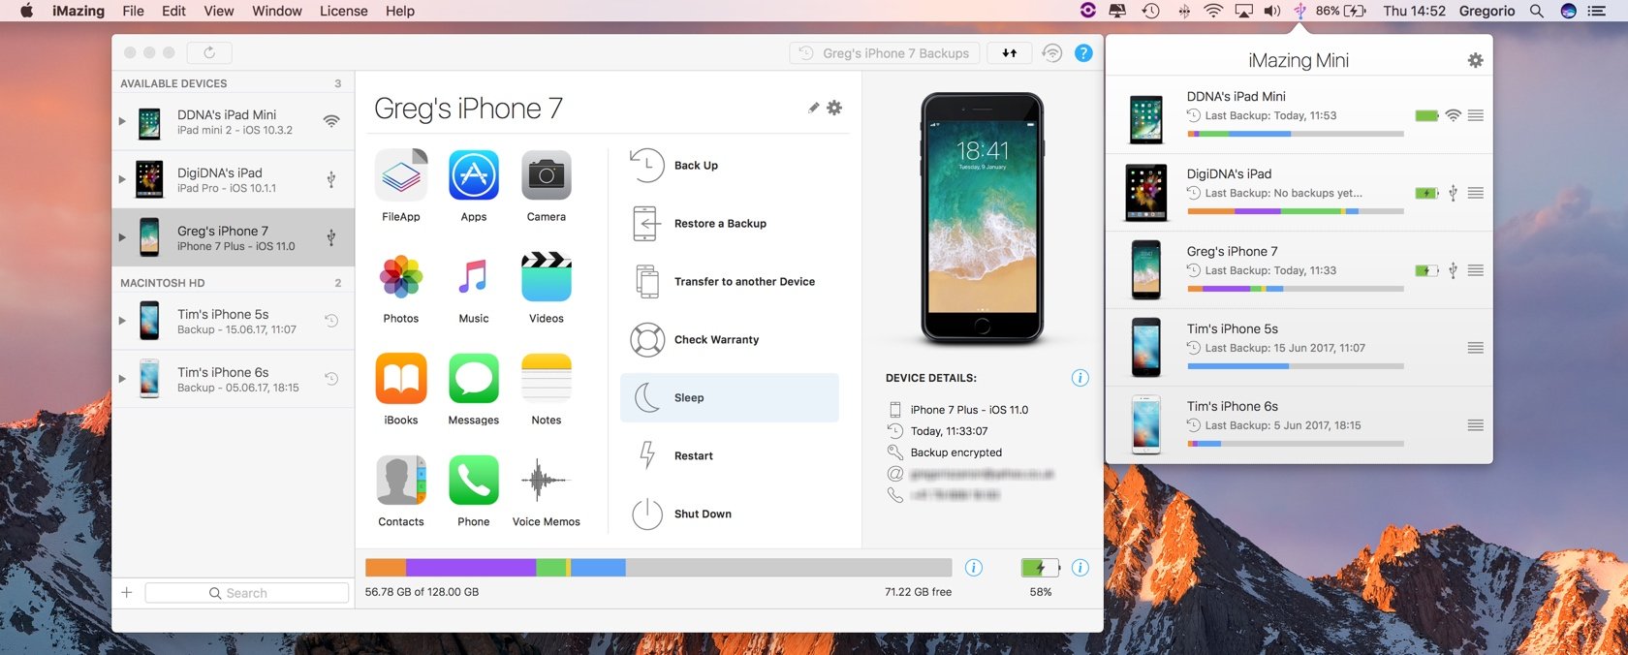
Task: Open device settings gear beside Greg's iPhone 7 title
Action: coord(834,108)
